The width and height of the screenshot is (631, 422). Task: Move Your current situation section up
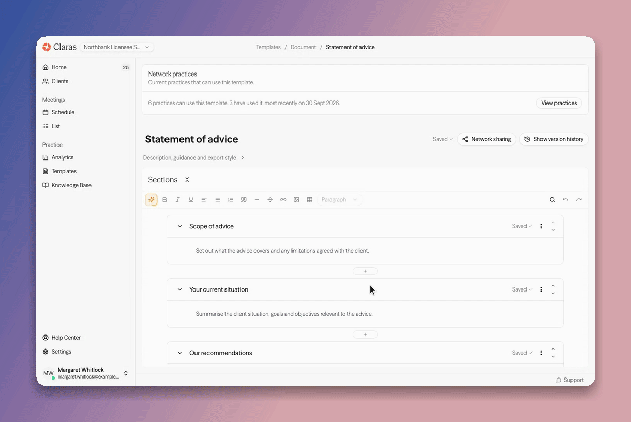click(x=553, y=286)
